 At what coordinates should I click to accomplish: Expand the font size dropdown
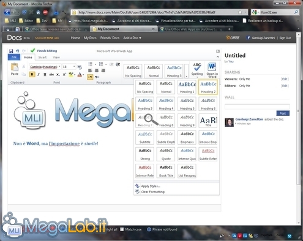tap(74, 67)
